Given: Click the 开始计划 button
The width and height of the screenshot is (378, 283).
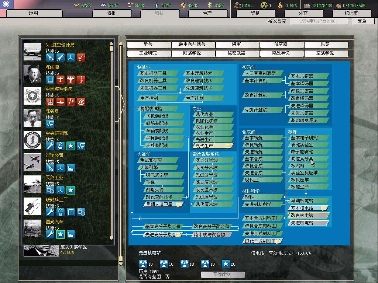Looking at the screenshot, I should [x=223, y=274].
